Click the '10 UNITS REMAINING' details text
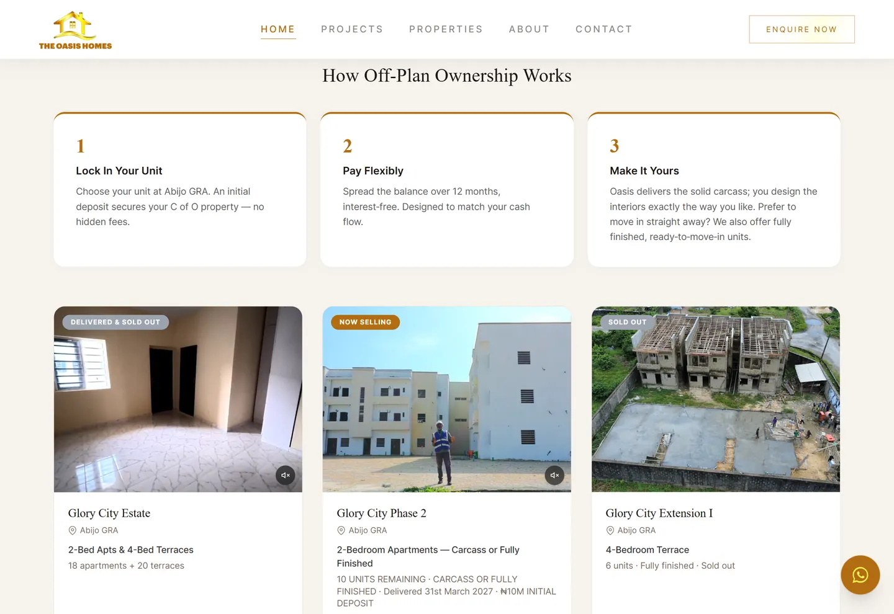Screen dimensions: 894x614 [x=446, y=591]
